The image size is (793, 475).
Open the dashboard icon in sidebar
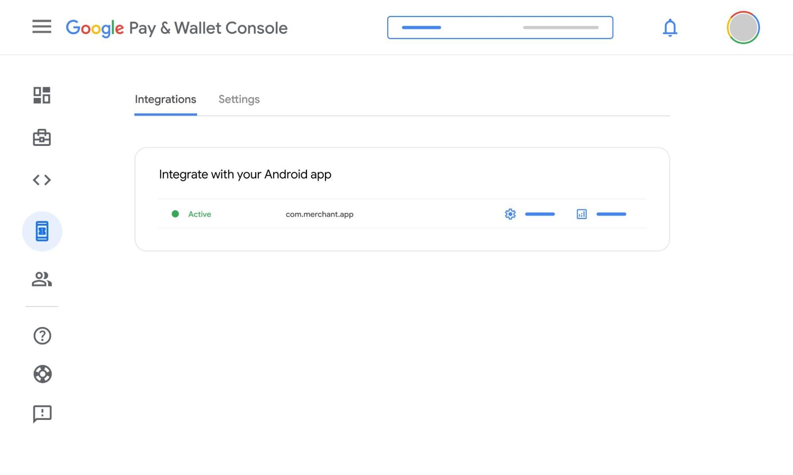click(x=42, y=95)
